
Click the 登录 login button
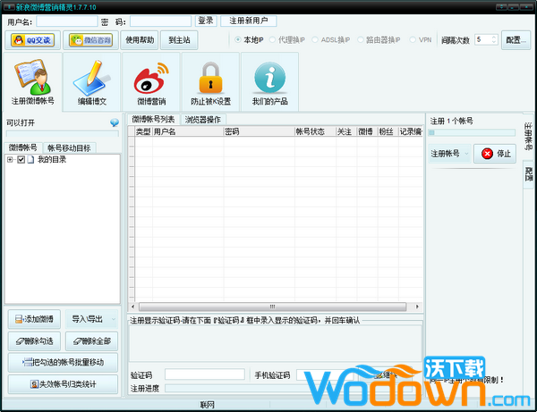coord(206,21)
